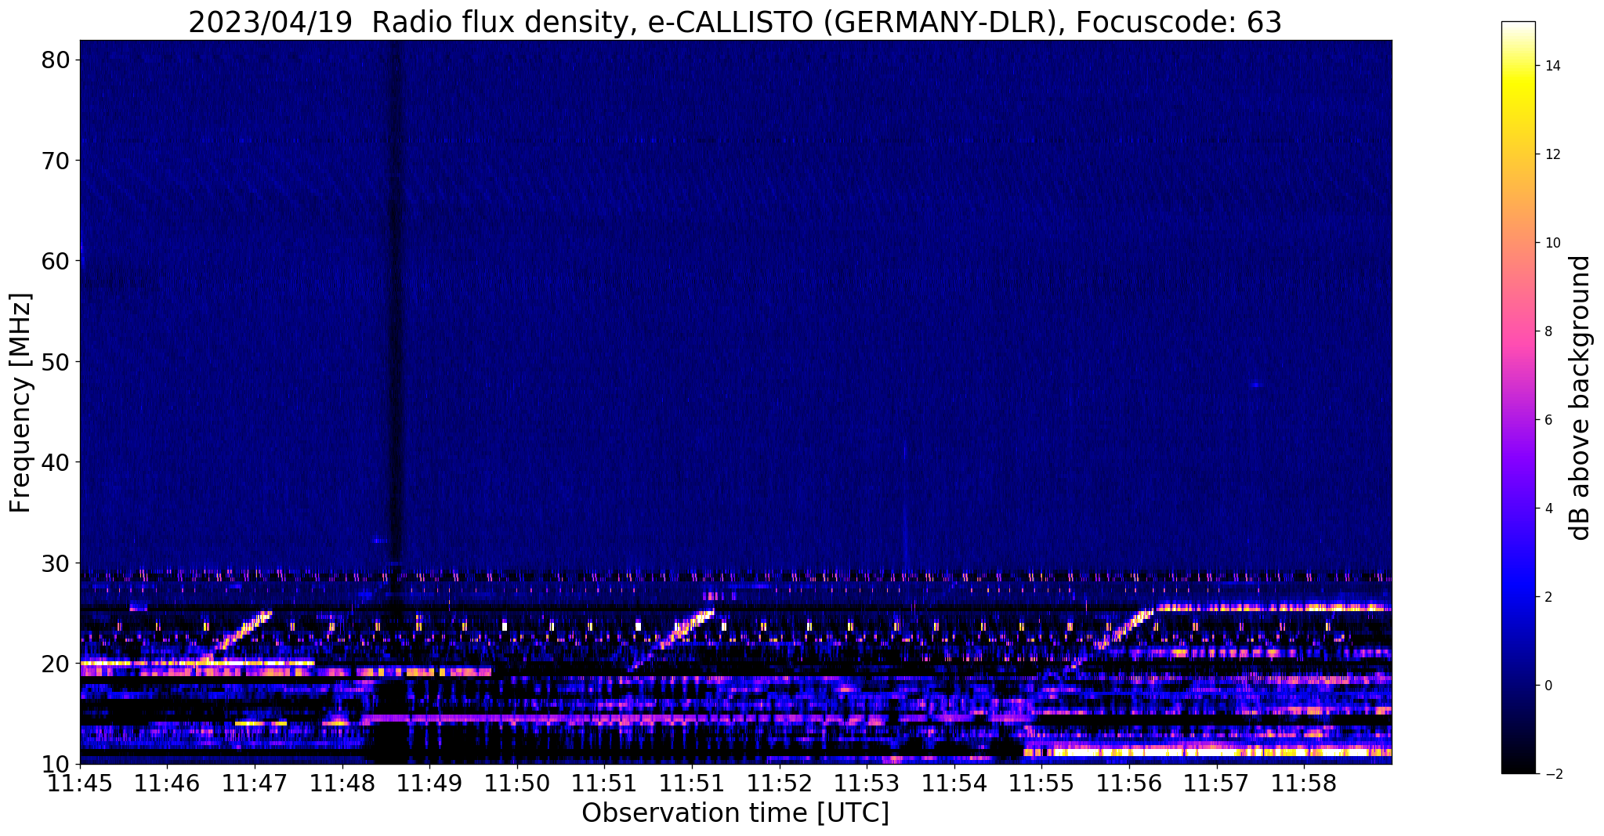1604x836 pixels.
Task: Click the 11:53 time tick label
Action: click(x=867, y=784)
